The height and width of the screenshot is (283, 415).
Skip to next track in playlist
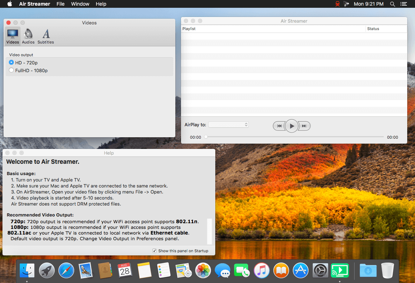pyautogui.click(x=304, y=126)
